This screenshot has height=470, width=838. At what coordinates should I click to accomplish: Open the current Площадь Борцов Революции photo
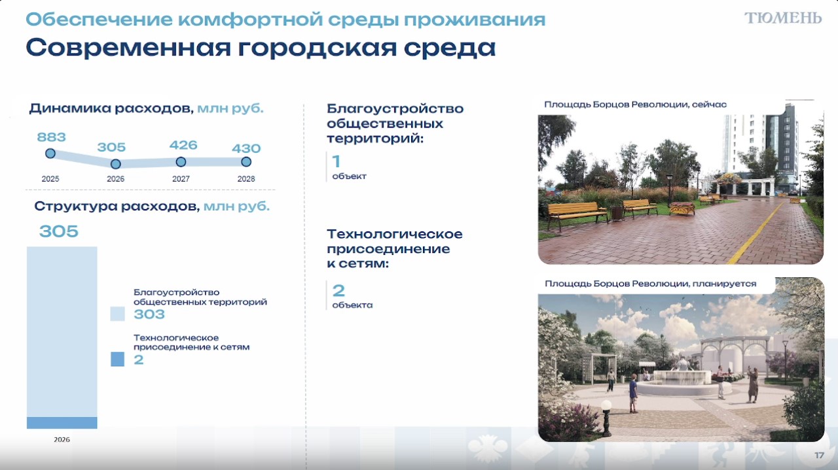coord(680,190)
